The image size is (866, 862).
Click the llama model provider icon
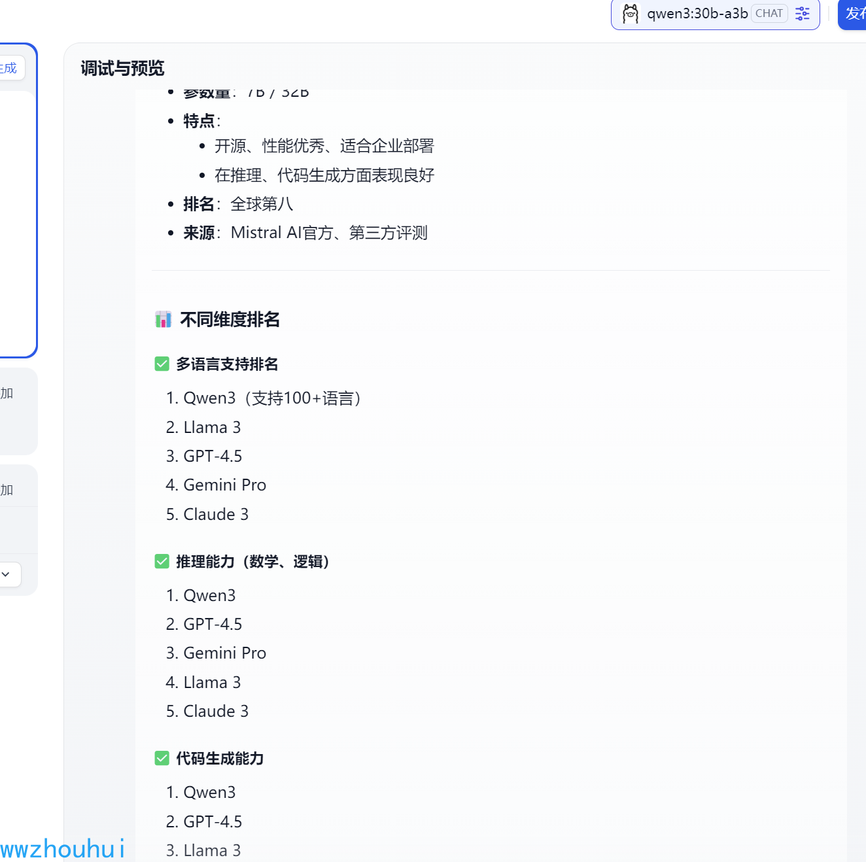(x=630, y=13)
